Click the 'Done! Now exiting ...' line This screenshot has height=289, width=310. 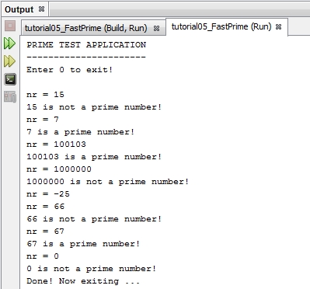click(83, 281)
